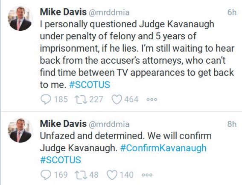Open more options on the 8h tweet
This screenshot has width=242, height=185.
(147, 175)
